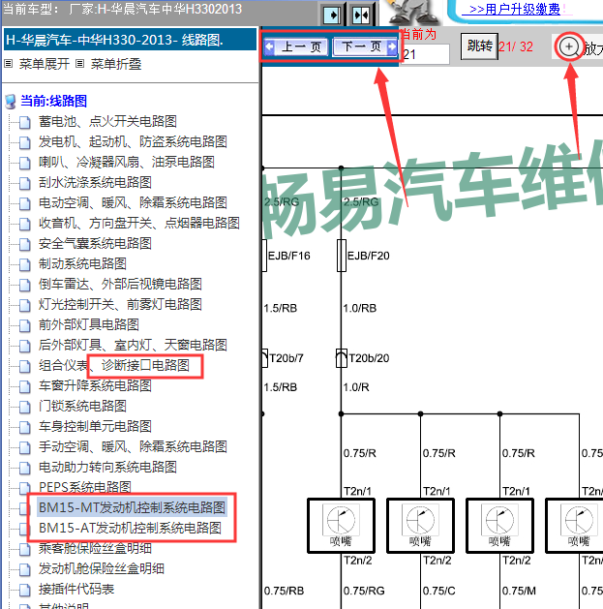Expand all menus with 菜单展开

pyautogui.click(x=45, y=64)
